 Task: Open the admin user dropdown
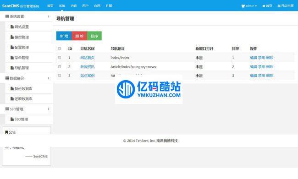click(249, 6)
